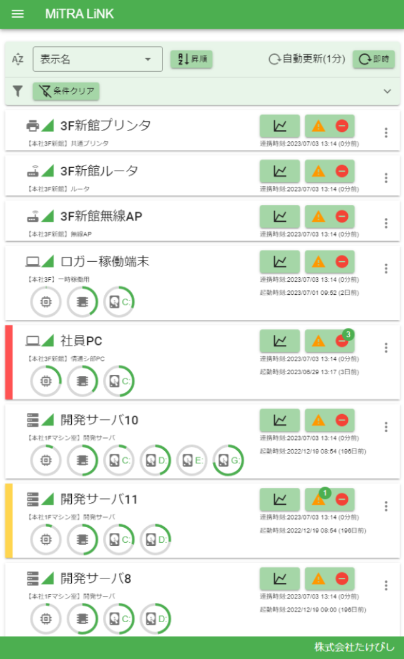This screenshot has width=404, height=659.
Task: Open the 表示名 sort field dropdown
Action: click(97, 59)
